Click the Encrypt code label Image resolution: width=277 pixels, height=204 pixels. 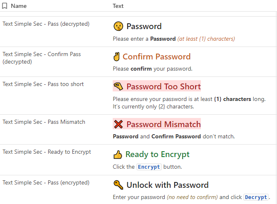149,167
